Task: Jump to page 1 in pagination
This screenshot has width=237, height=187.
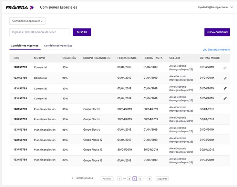Action: [x=120, y=178]
